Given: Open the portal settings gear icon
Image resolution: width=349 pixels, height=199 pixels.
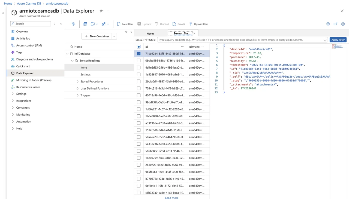Looking at the screenshot, I should (x=328, y=24).
